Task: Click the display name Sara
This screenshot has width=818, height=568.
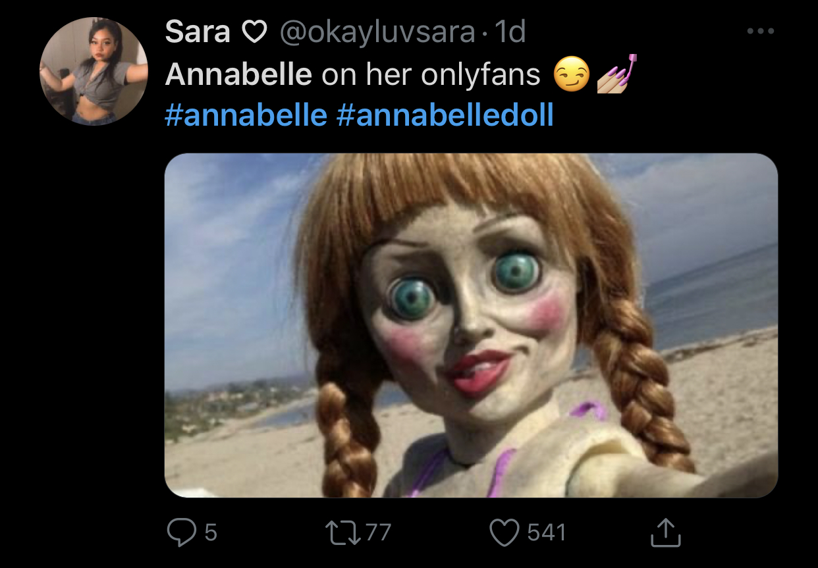Action: [198, 32]
